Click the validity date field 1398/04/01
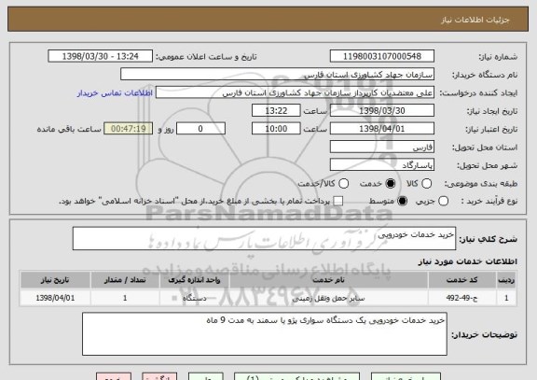537x380 pixels. (382, 129)
